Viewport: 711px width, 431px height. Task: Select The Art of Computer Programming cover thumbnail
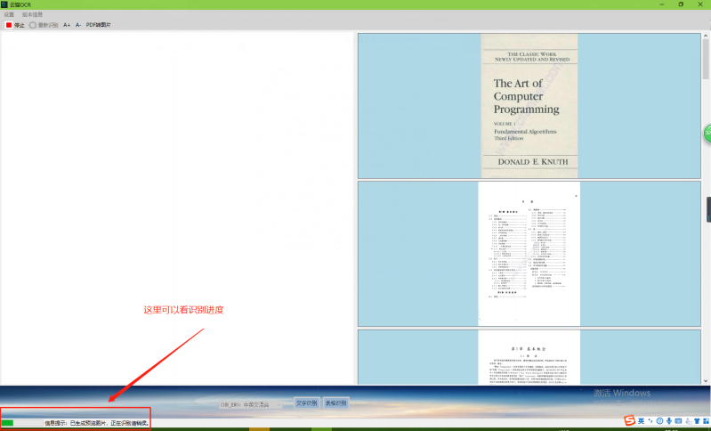[x=529, y=106]
